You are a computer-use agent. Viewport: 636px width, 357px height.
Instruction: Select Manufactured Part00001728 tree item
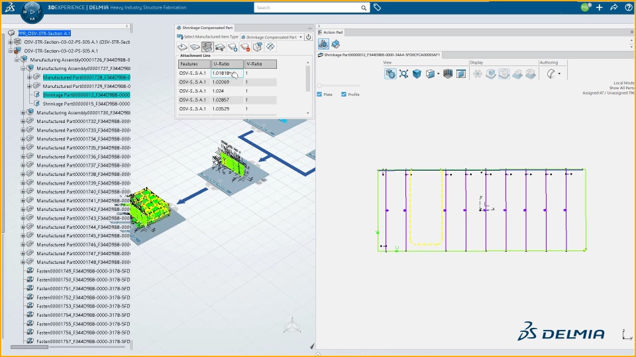coord(86,77)
